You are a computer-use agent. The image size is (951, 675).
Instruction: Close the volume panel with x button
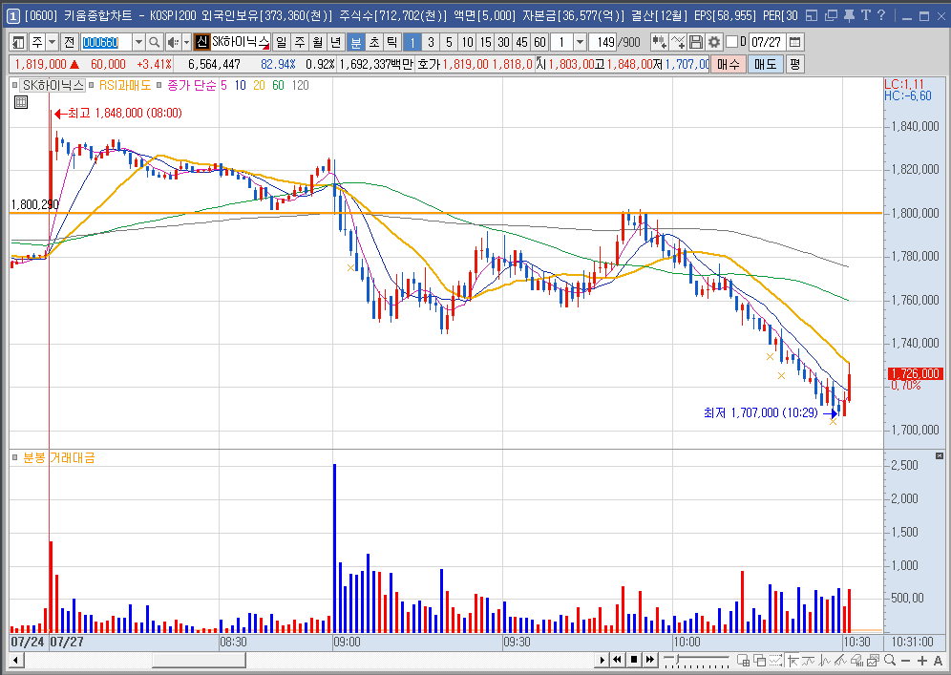point(940,455)
